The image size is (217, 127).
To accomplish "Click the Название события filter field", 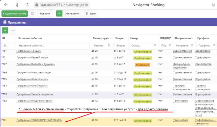I will (x=53, y=45).
